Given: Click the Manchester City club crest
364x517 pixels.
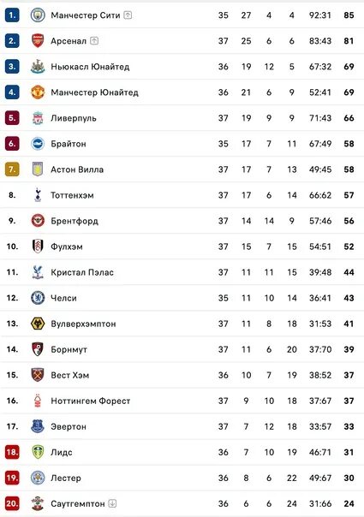Looking at the screenshot, I should pyautogui.click(x=38, y=15).
